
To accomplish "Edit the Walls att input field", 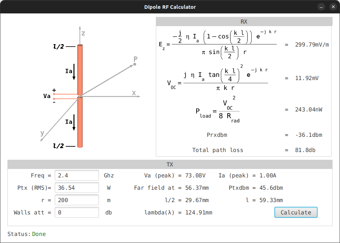I will [77, 212].
